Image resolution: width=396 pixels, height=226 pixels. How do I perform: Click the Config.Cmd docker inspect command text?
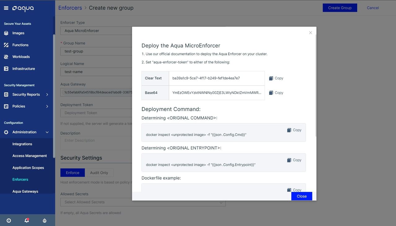point(196,135)
